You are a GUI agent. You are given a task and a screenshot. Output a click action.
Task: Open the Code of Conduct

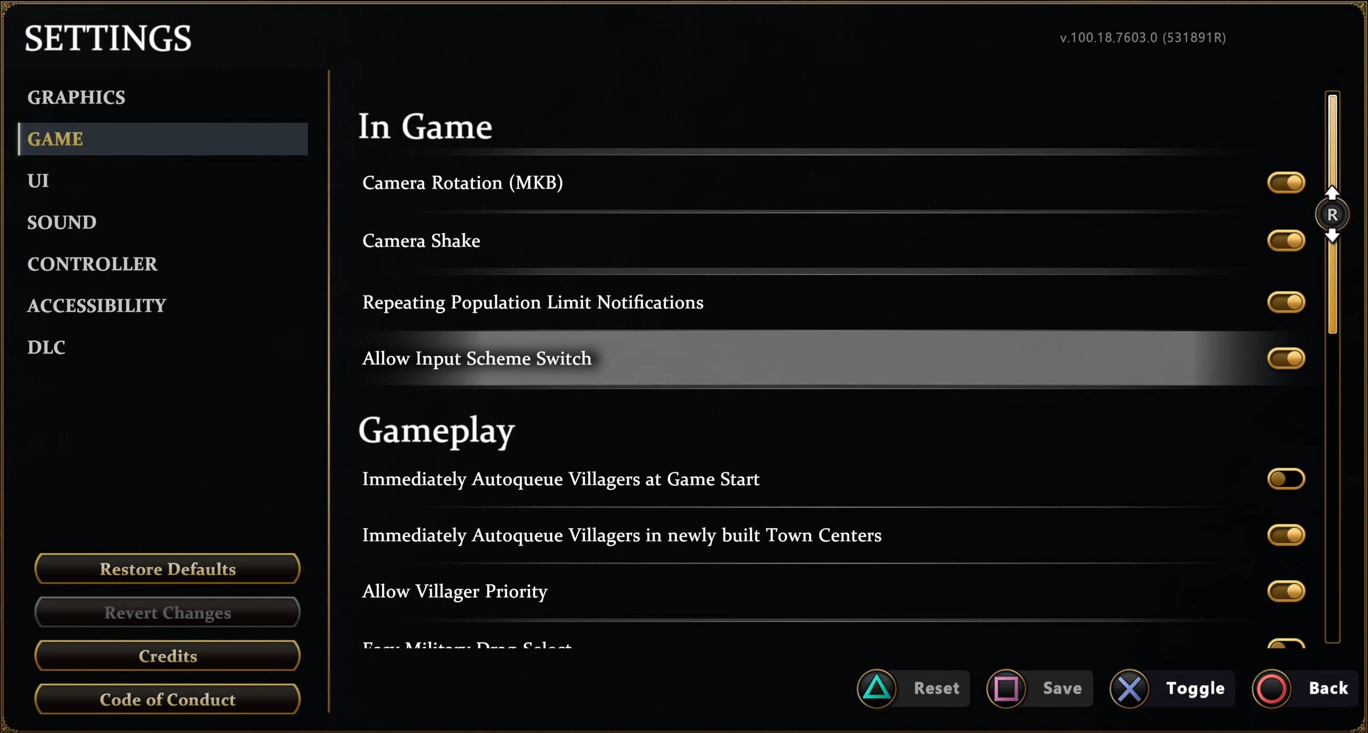coord(168,699)
